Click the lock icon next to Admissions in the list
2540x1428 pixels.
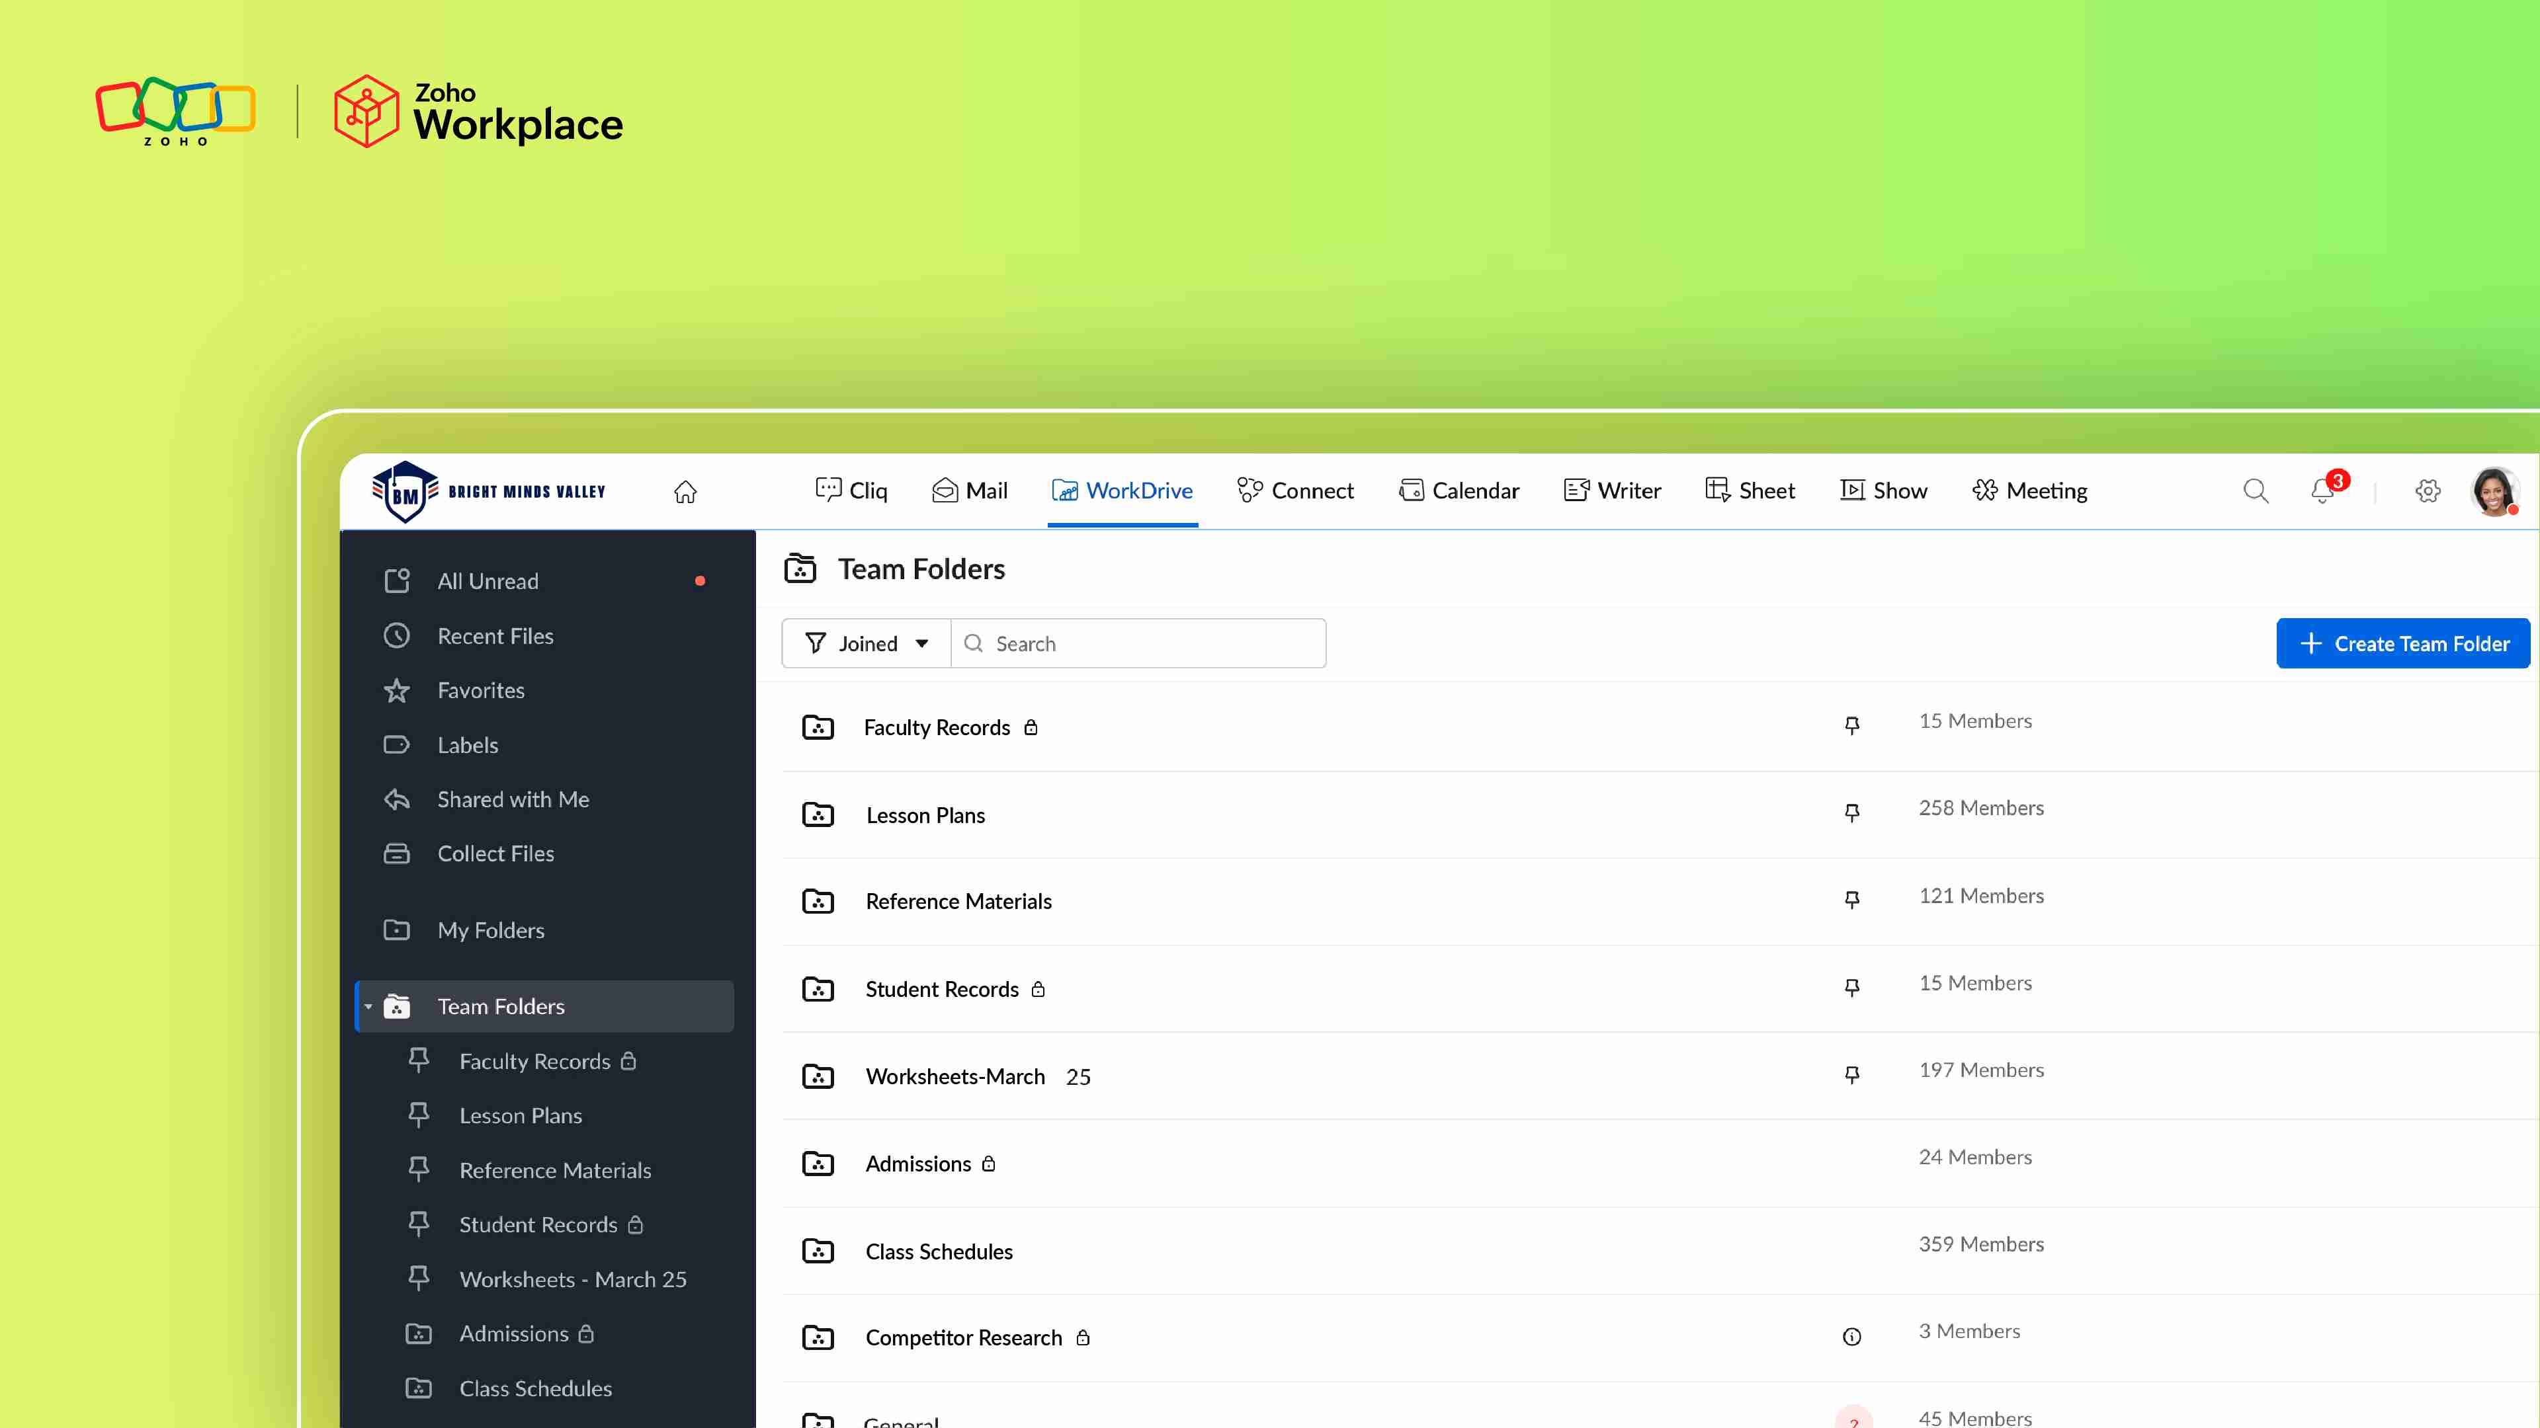coord(989,1164)
